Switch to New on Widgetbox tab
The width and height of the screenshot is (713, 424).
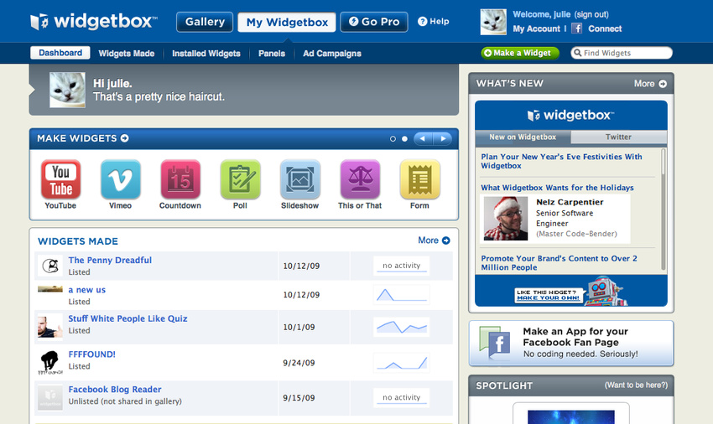click(523, 137)
